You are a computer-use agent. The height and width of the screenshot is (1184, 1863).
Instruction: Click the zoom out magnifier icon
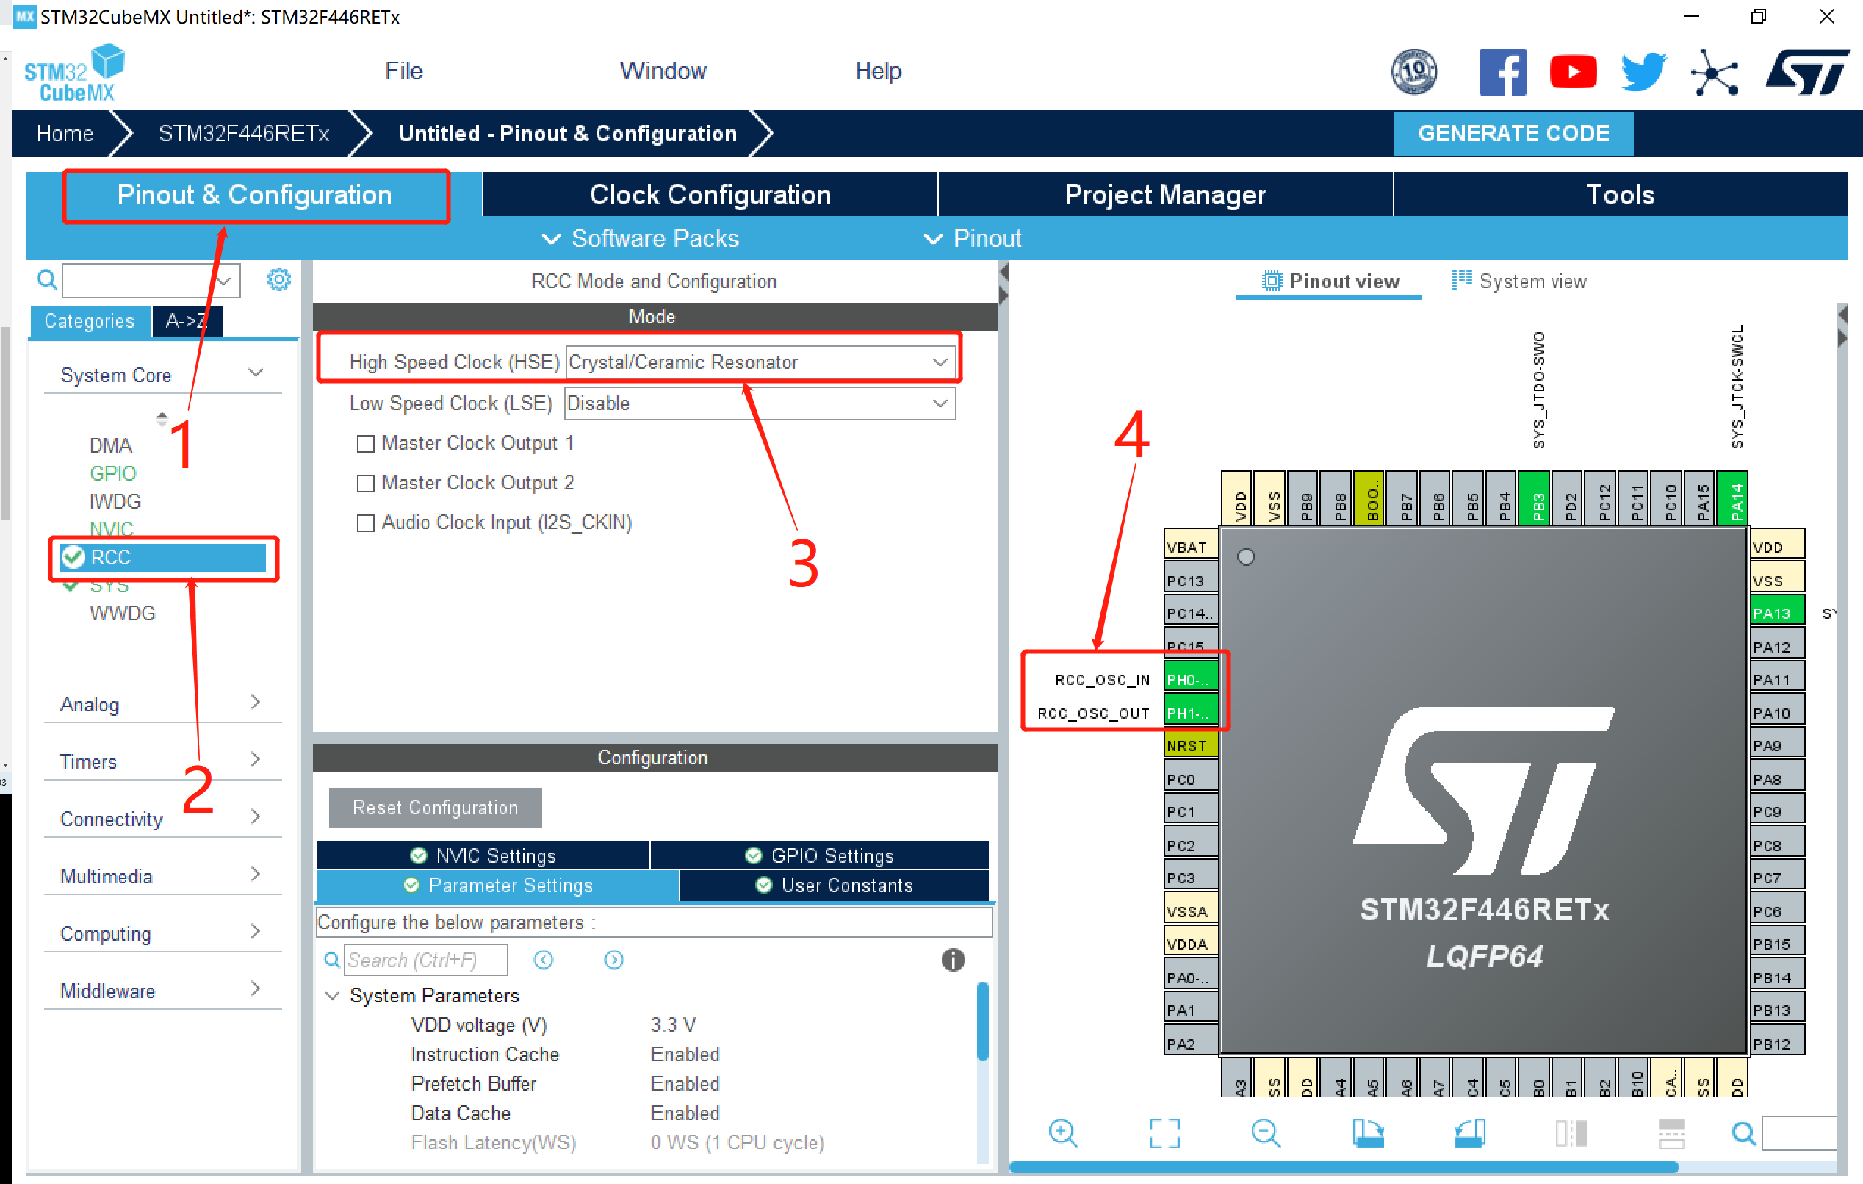click(1266, 1133)
